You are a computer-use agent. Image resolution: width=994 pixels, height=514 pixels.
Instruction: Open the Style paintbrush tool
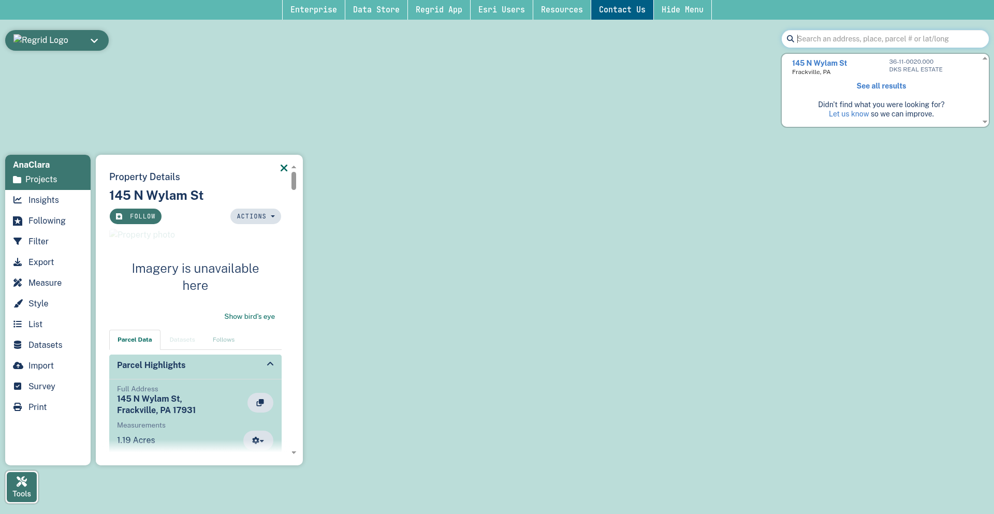(18, 303)
